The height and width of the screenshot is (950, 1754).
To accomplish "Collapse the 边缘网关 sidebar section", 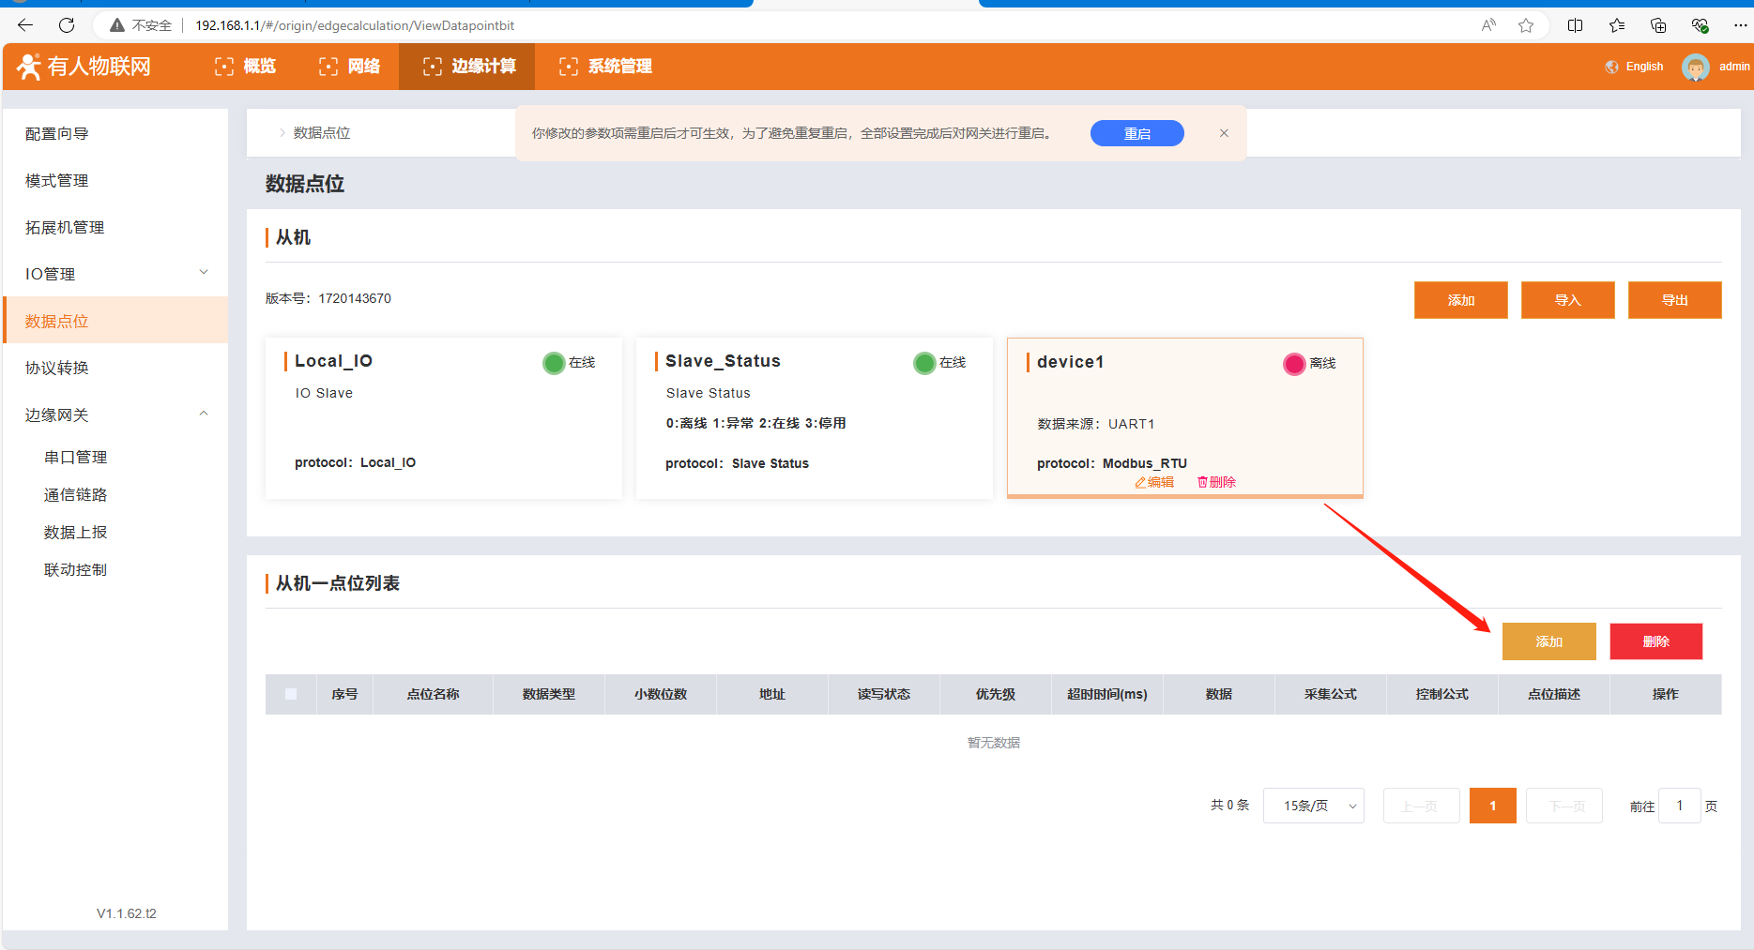I will (x=204, y=414).
